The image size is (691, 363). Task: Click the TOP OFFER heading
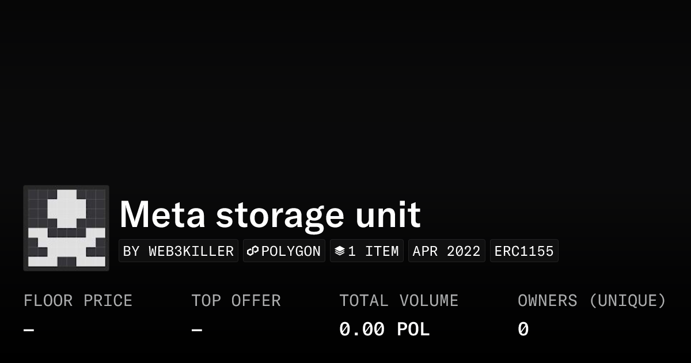(x=236, y=301)
